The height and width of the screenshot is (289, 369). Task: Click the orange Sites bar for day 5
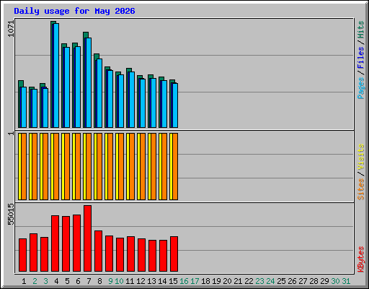67,166
